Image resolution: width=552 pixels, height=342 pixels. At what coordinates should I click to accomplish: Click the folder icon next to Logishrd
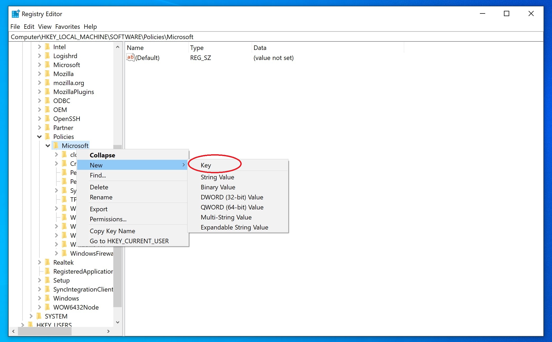pyautogui.click(x=48, y=56)
